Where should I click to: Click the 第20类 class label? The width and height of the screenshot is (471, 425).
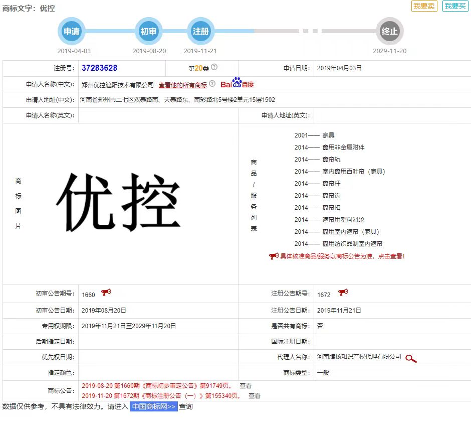click(198, 69)
